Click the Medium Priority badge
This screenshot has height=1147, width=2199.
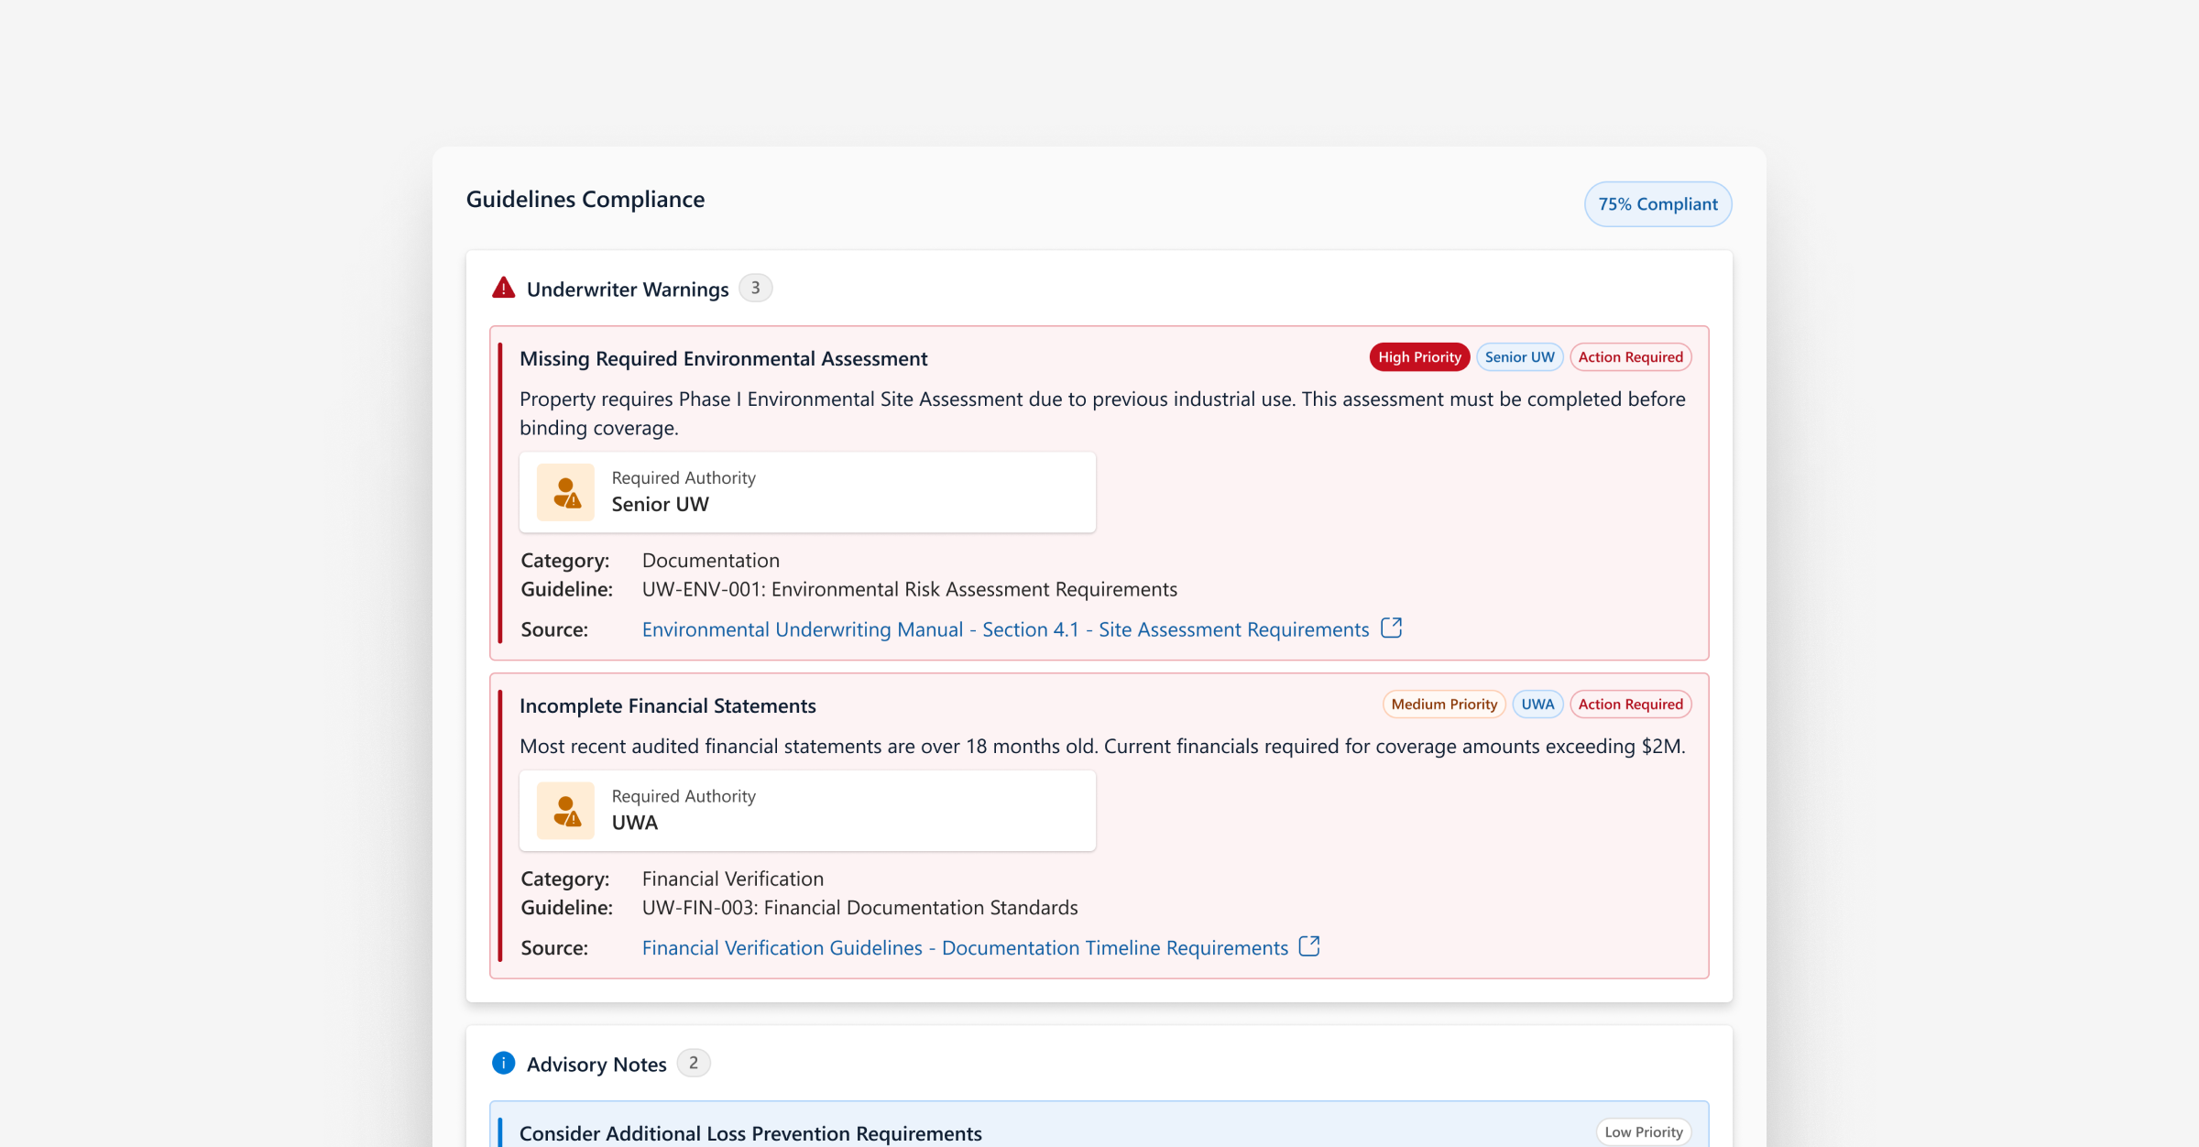tap(1443, 705)
